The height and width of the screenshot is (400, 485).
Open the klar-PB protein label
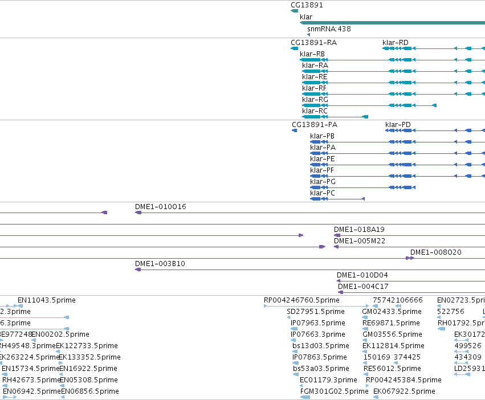pos(322,136)
